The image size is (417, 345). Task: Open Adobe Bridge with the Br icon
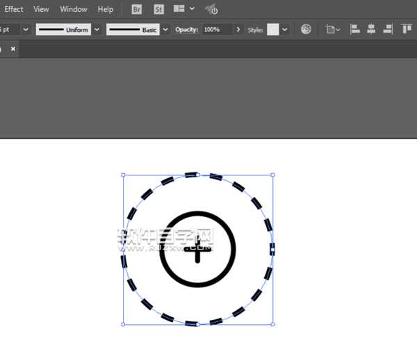coord(137,10)
